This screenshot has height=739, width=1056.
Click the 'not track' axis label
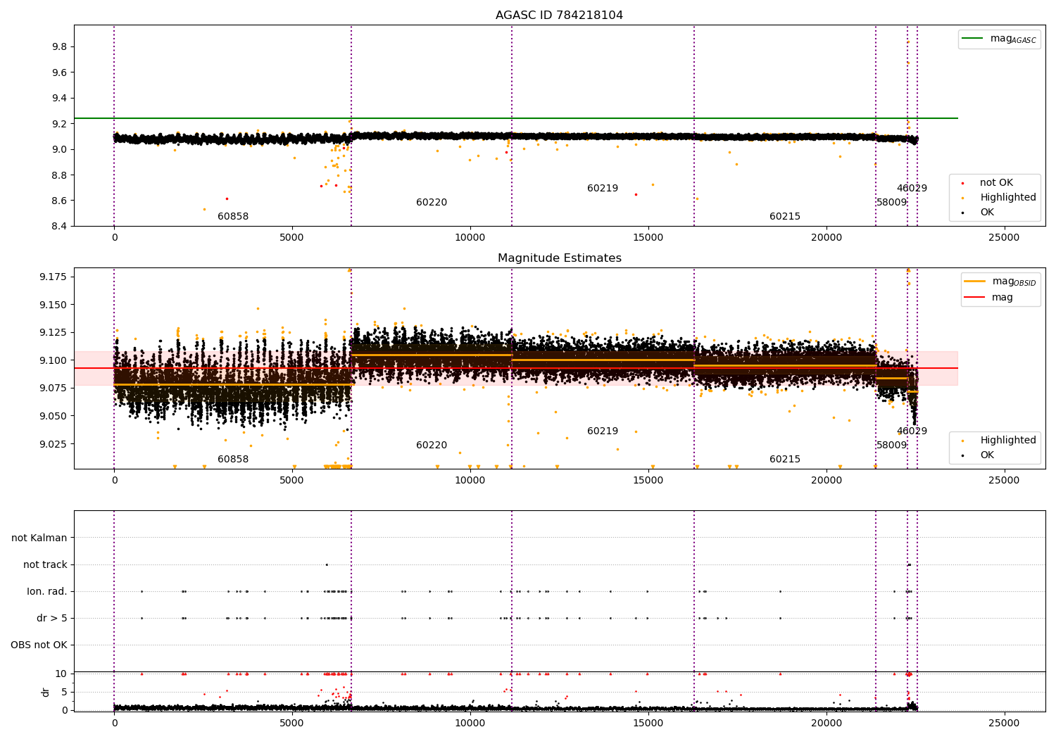[45, 565]
